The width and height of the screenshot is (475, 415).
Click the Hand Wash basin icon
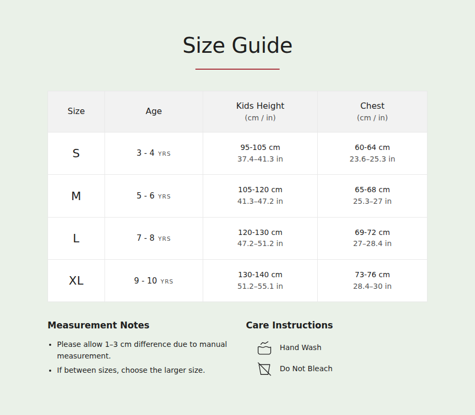click(x=264, y=348)
